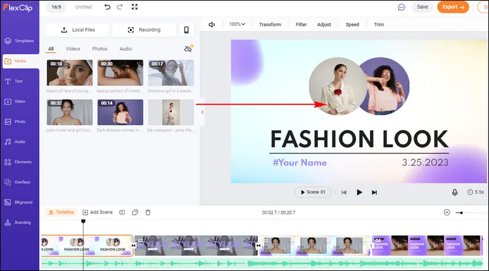The image size is (489, 271).
Task: Toggle fullscreen preview icon
Action: 134,7
